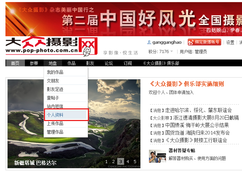
Task: Open 《大众摄影》俱乐部实施细则 headline
Action: [186, 84]
